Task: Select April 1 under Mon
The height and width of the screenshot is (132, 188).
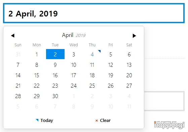Action: [37, 54]
